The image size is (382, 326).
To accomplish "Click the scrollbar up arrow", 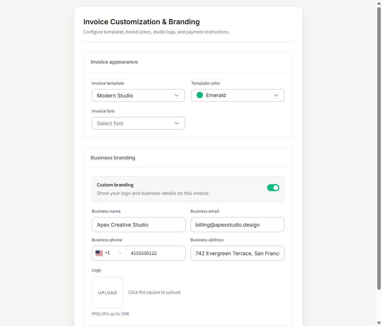I will pos(379,3).
